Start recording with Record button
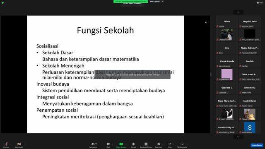The width and height of the screenshot is (265, 149). point(133,145)
